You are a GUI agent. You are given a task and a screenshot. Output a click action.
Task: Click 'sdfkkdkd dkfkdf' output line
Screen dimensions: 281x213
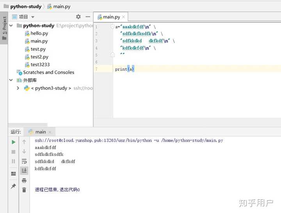coord(55,162)
